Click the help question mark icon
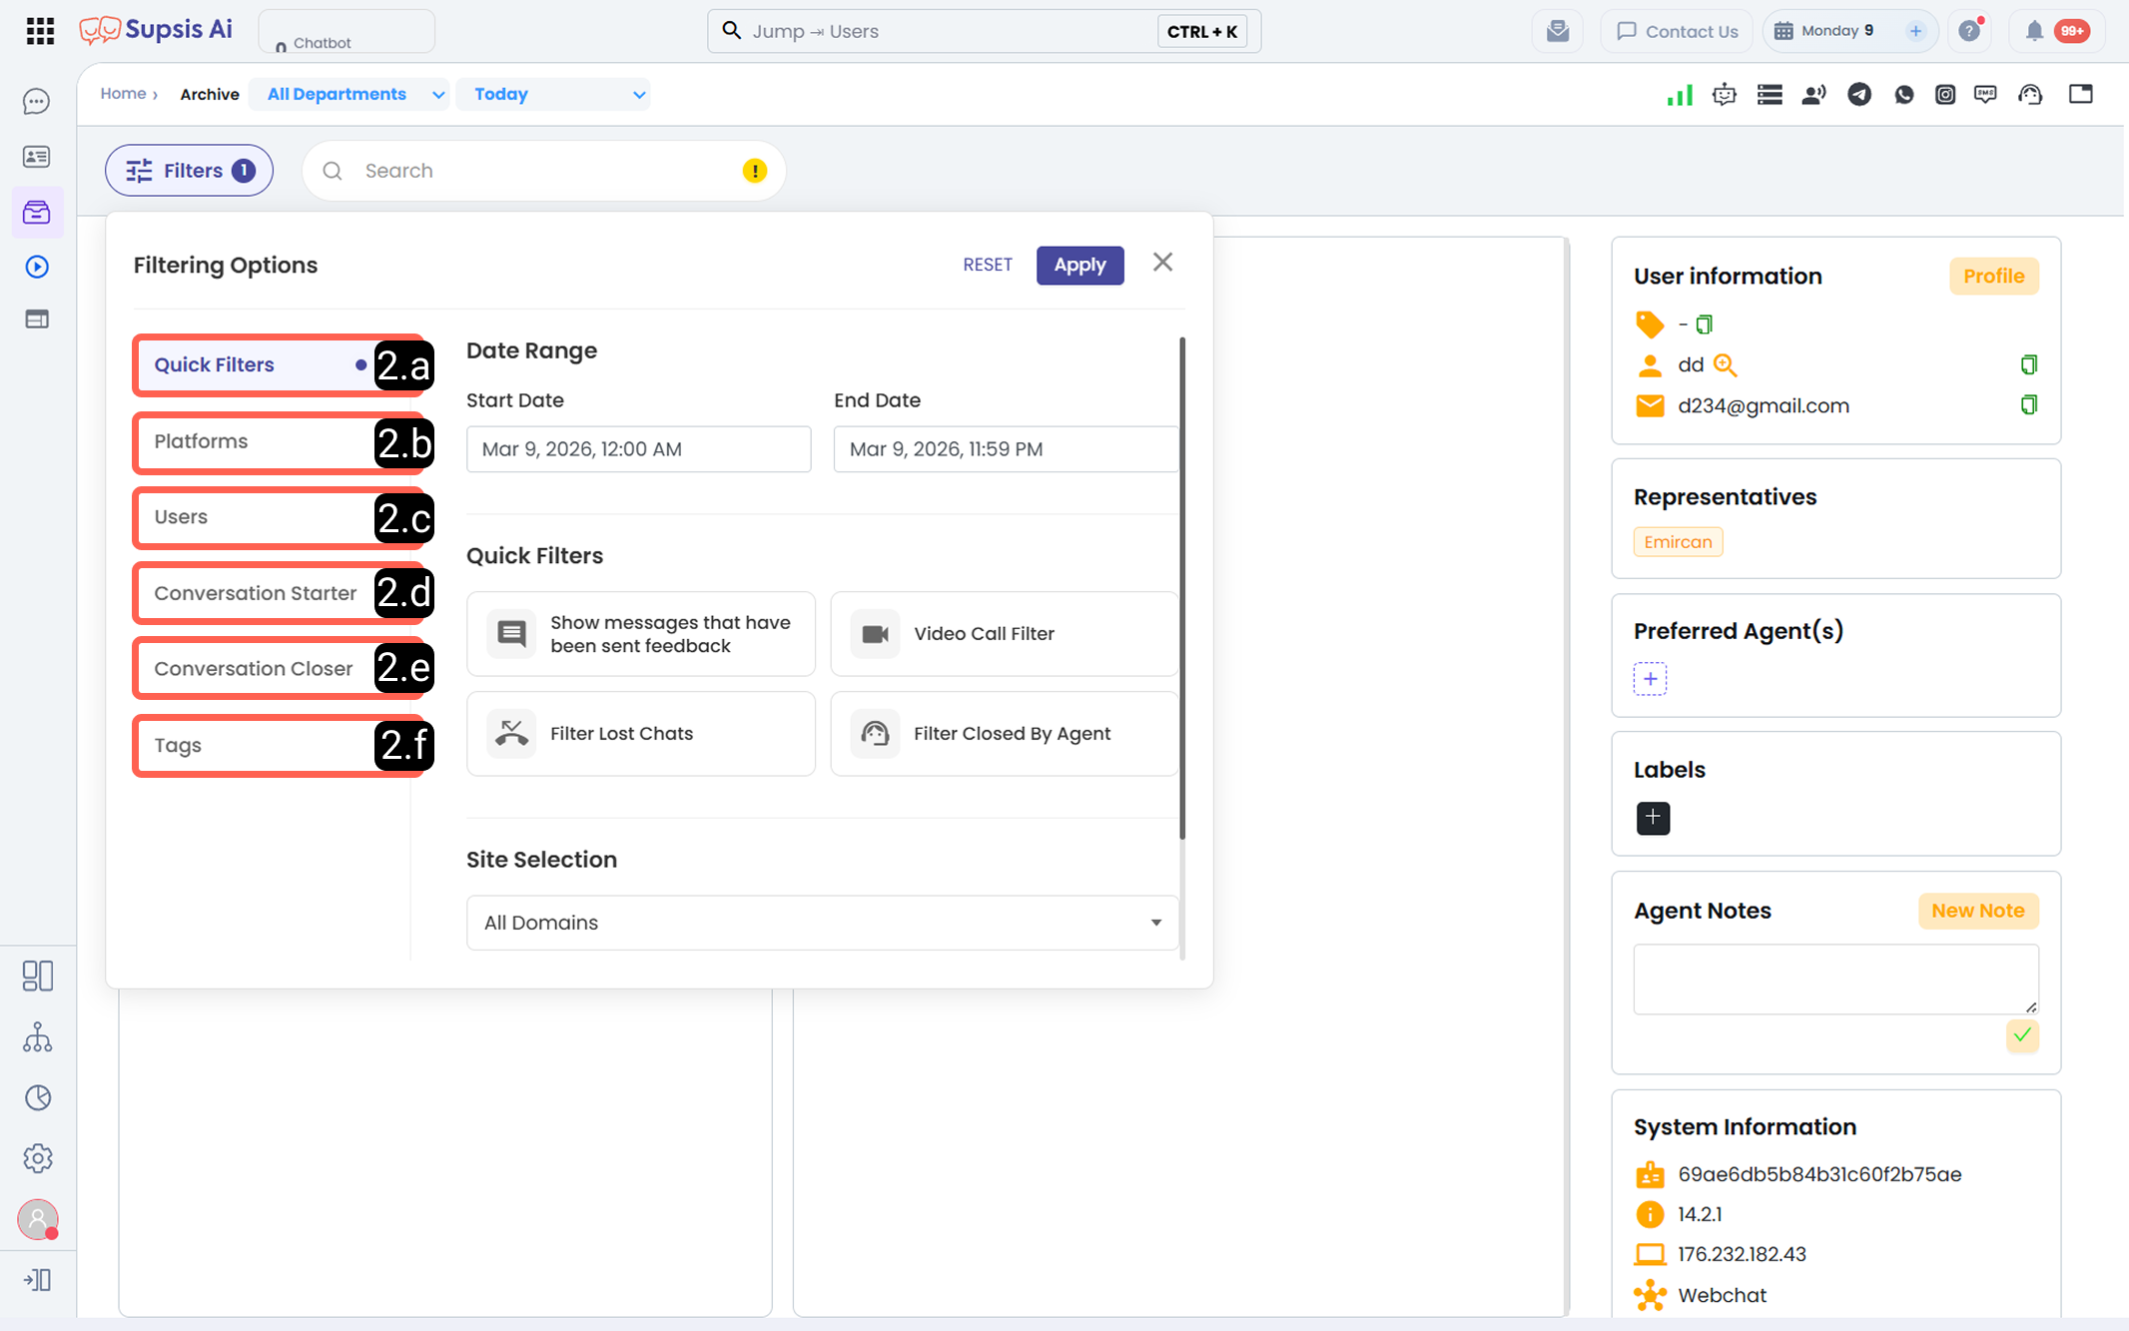The image size is (2129, 1331). [1969, 31]
